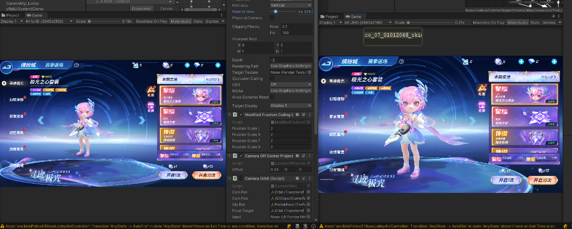Screen dimensions: 572x229
Task: Toggle Maximize On Play in right Game view
Action: [x=489, y=23]
